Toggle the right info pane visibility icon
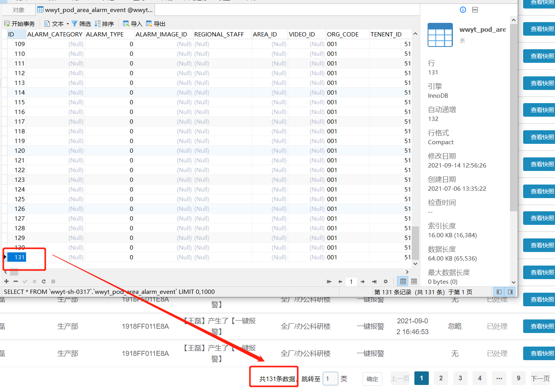Viewport: 555px width, 390px height. (x=510, y=292)
